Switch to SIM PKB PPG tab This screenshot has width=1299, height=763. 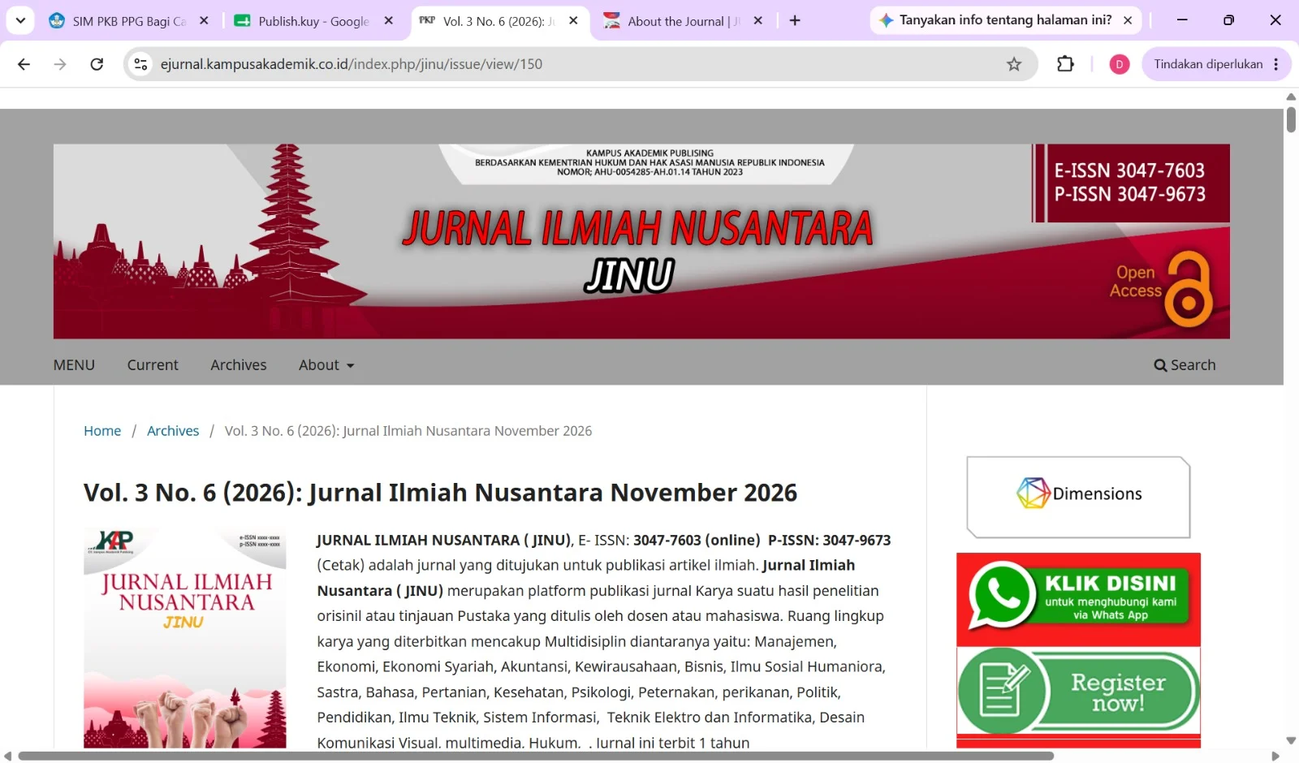128,21
